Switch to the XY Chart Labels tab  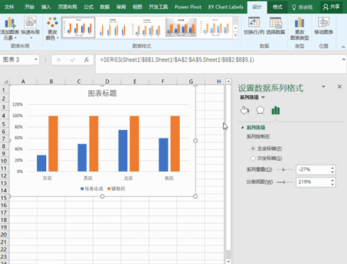pos(225,7)
